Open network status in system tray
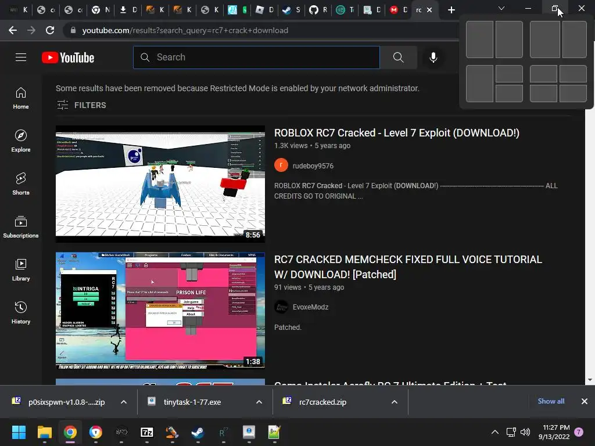This screenshot has width=595, height=446. pyautogui.click(x=511, y=432)
